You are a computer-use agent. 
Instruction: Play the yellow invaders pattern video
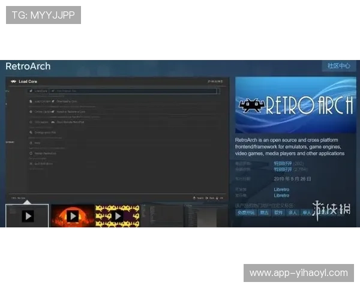(118, 216)
